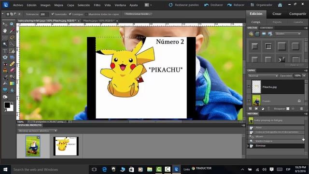Image resolution: width=309 pixels, height=174 pixels.
Task: Open the Organizador button
Action: coord(261,5)
